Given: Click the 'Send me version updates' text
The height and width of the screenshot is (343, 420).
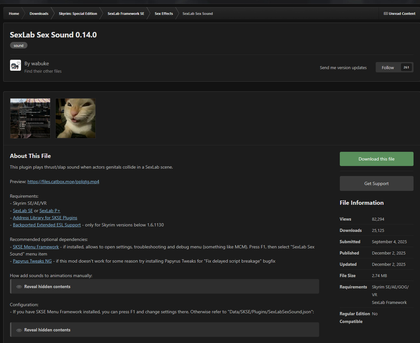Looking at the screenshot, I should 343,68.
